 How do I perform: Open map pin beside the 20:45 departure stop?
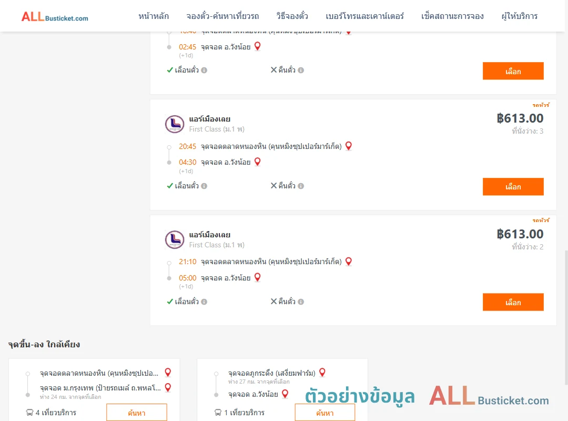[349, 146]
